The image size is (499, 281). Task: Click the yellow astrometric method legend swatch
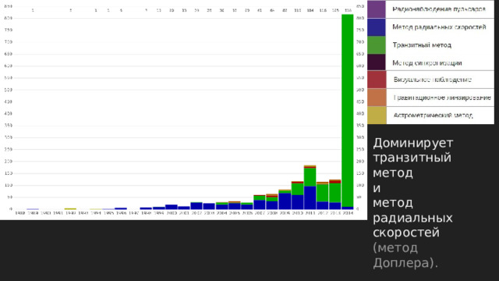[377, 115]
